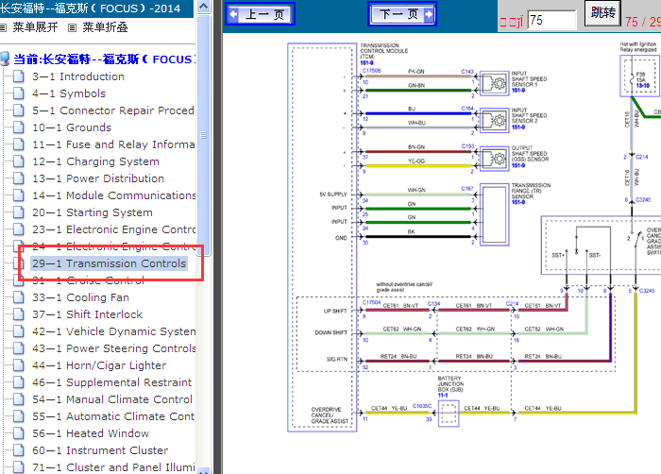Click page icon next to 46-1 Supplemental Restraint
This screenshot has width=661, height=474.
click(19, 382)
